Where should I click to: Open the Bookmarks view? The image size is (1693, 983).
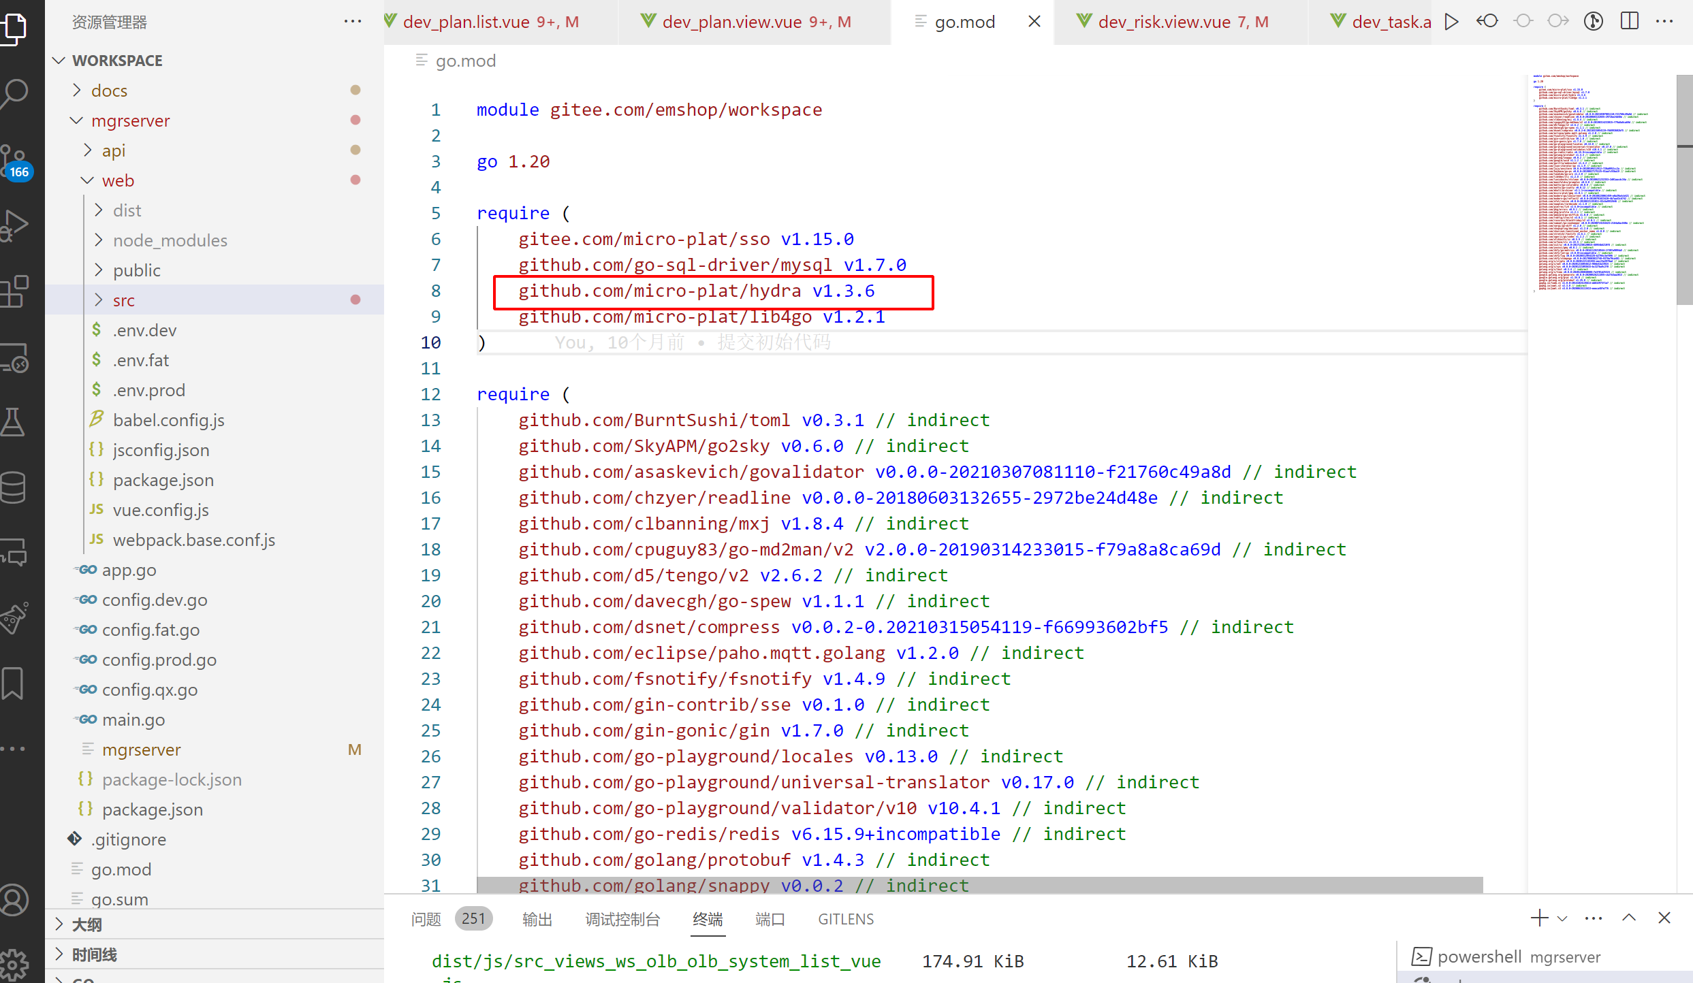click(x=14, y=683)
